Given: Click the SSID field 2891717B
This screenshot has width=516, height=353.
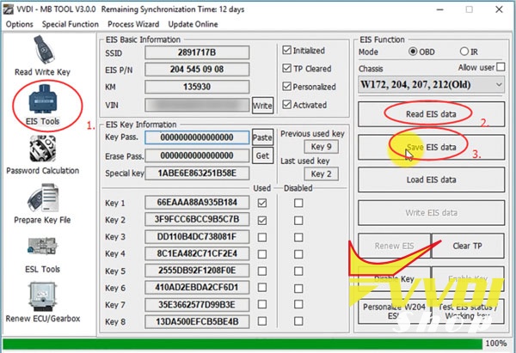Looking at the screenshot, I should point(197,52).
